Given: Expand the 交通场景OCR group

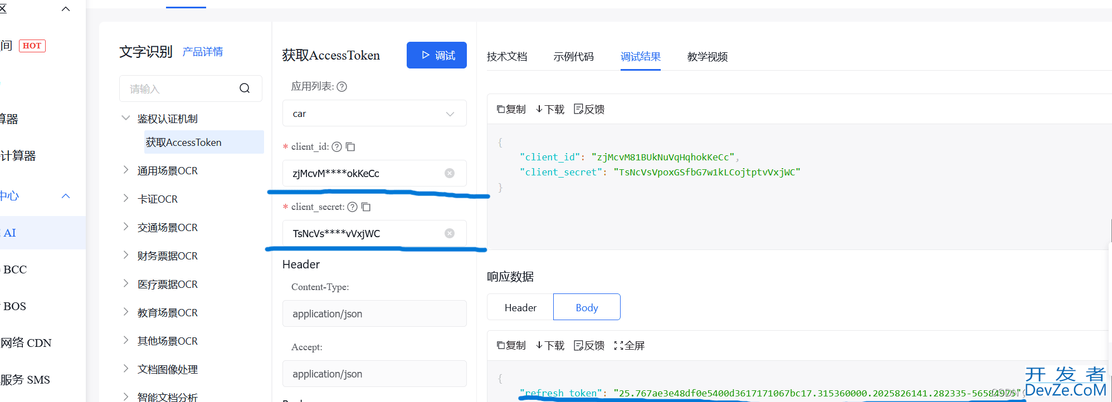Looking at the screenshot, I should coord(126,227).
